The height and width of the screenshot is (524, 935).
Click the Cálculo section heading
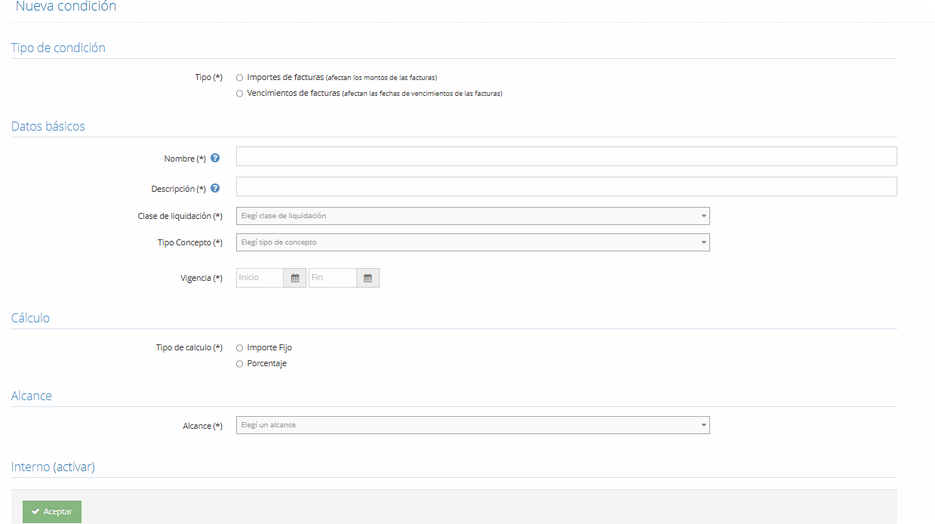(x=30, y=318)
